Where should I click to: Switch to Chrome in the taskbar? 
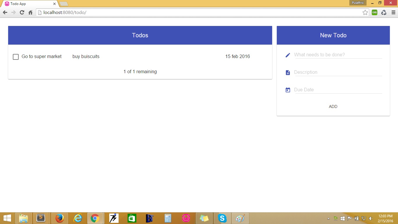95,218
